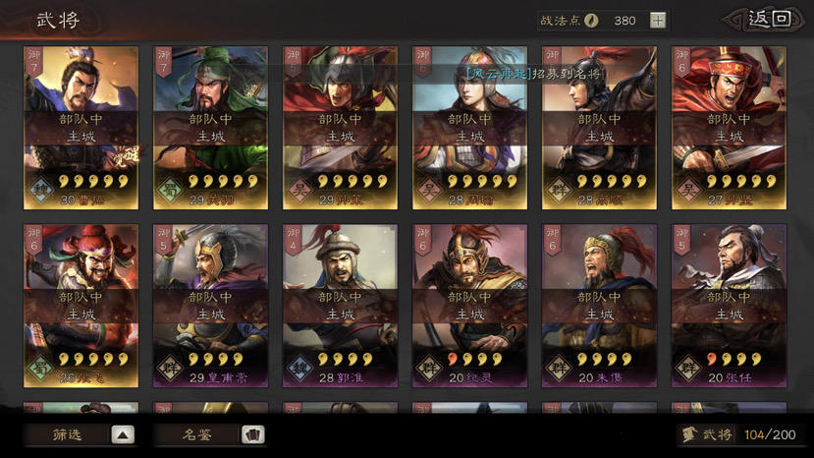Screen dimensions: 814x458
Task: Select the 皇甫嵩 level 29 card
Action: click(211, 306)
